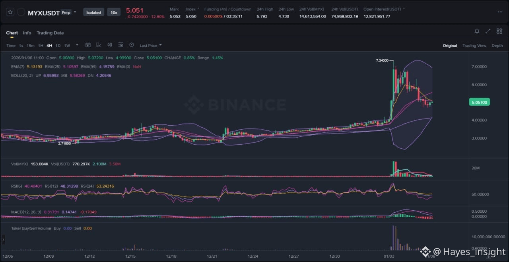Expand chart to fullscreen with arrows icon
509x262 pixels.
[x=488, y=31]
